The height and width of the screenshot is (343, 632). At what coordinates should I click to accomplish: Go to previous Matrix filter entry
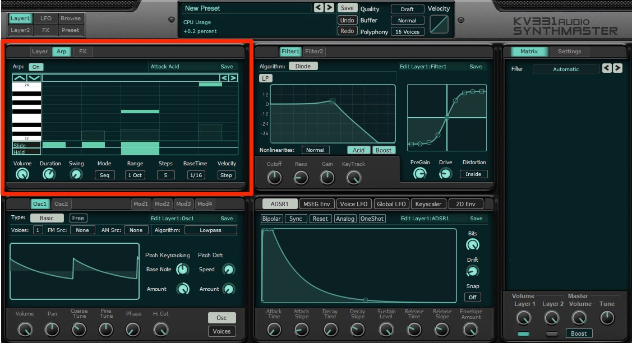tap(607, 68)
